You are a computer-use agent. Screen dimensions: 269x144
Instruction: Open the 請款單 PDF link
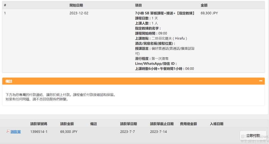[16, 132]
